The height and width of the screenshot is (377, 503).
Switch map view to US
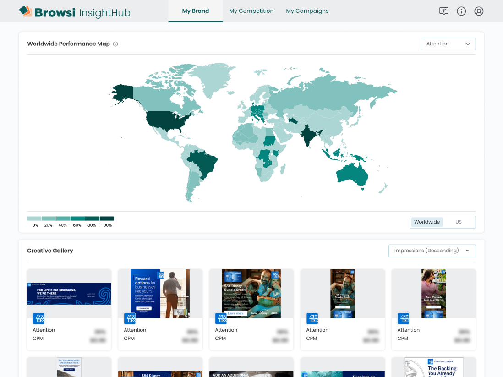(459, 222)
